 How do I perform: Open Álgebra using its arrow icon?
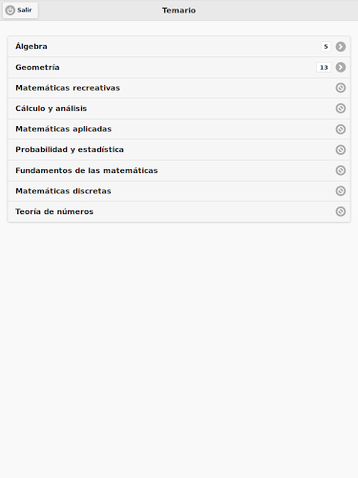click(341, 47)
